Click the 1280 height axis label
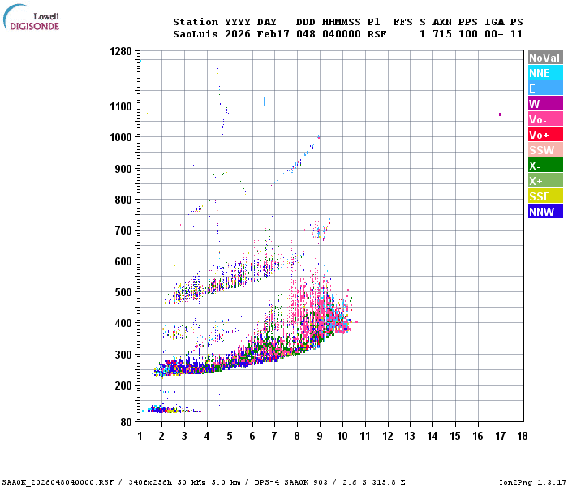 pos(121,51)
